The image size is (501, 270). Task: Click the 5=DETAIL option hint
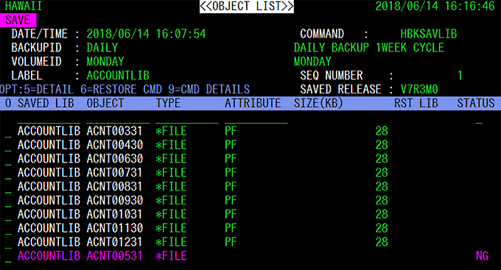point(49,89)
